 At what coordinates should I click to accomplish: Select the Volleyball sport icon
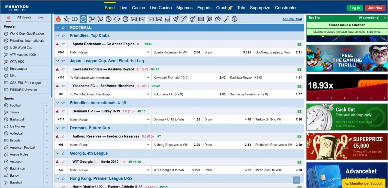pyautogui.click(x=125, y=19)
